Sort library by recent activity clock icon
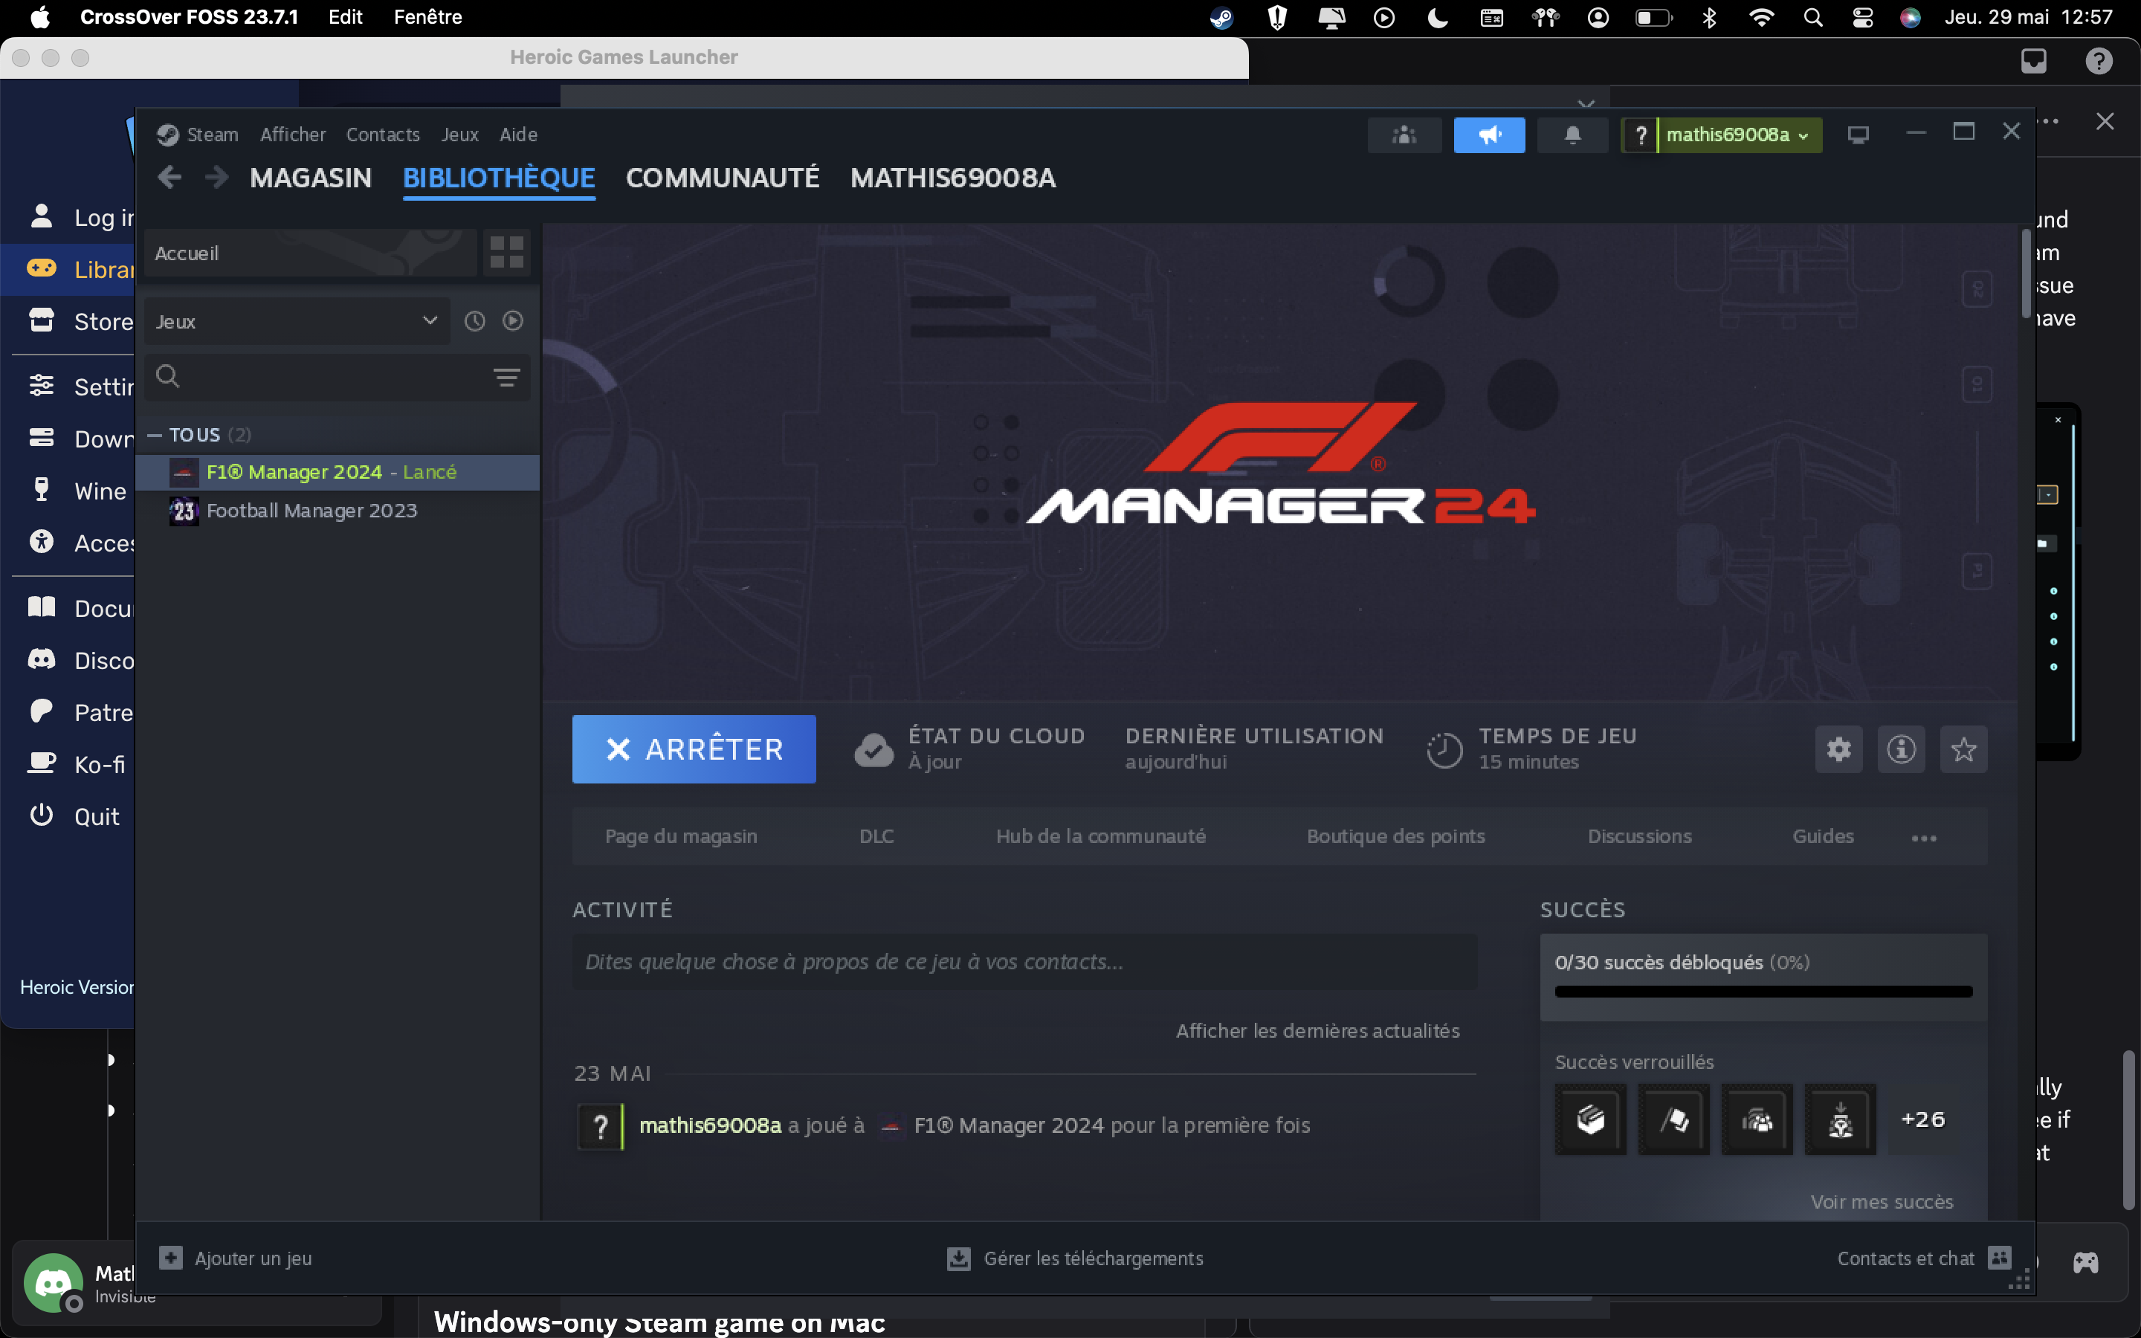Viewport: 2141px width, 1338px height. (475, 321)
